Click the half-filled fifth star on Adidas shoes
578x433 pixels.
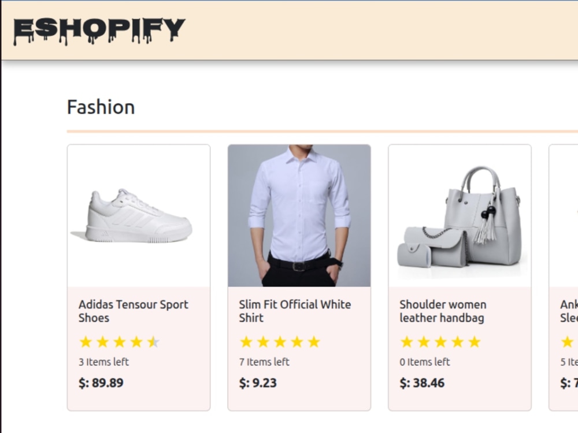click(x=153, y=342)
